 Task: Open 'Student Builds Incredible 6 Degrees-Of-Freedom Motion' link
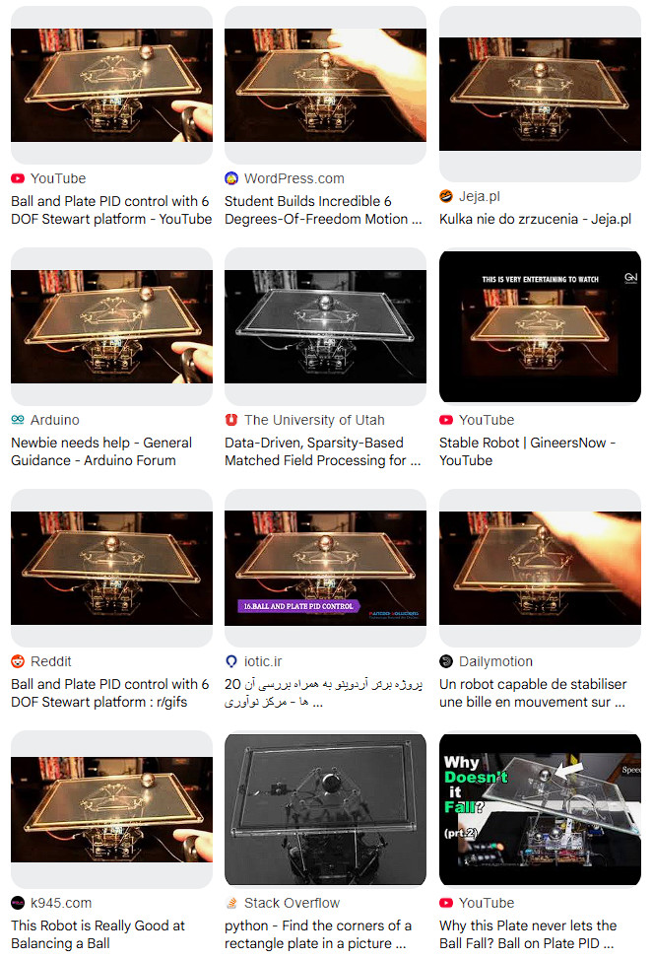(323, 210)
